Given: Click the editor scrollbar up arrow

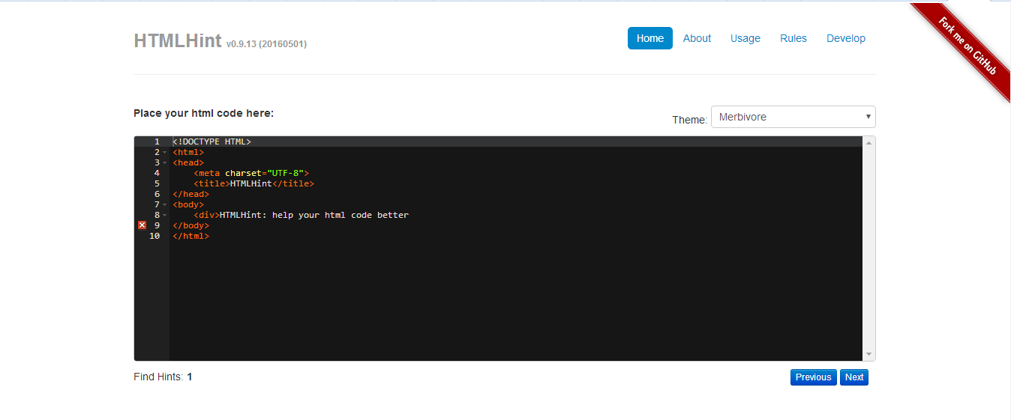Looking at the screenshot, I should [x=869, y=142].
